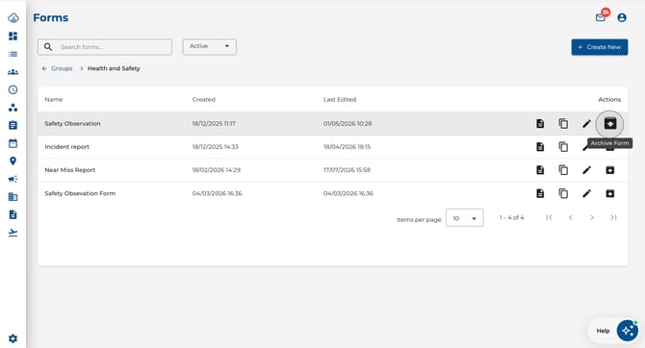
Task: Click the Health and Safety breadcrumb
Action: coord(114,68)
